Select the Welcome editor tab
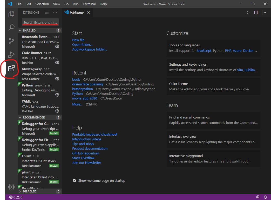The height and width of the screenshot is (200, 271). 77,12
